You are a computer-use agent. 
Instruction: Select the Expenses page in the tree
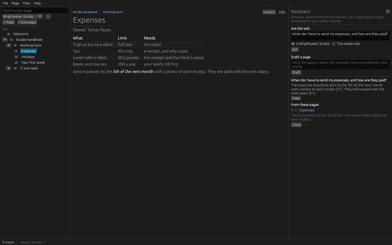pos(28,51)
